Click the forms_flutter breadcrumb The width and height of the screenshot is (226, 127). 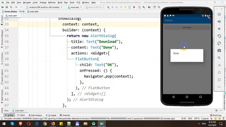click(x=10, y=12)
